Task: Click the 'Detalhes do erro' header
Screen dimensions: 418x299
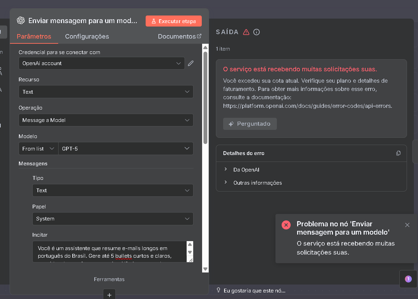Action: (x=244, y=153)
